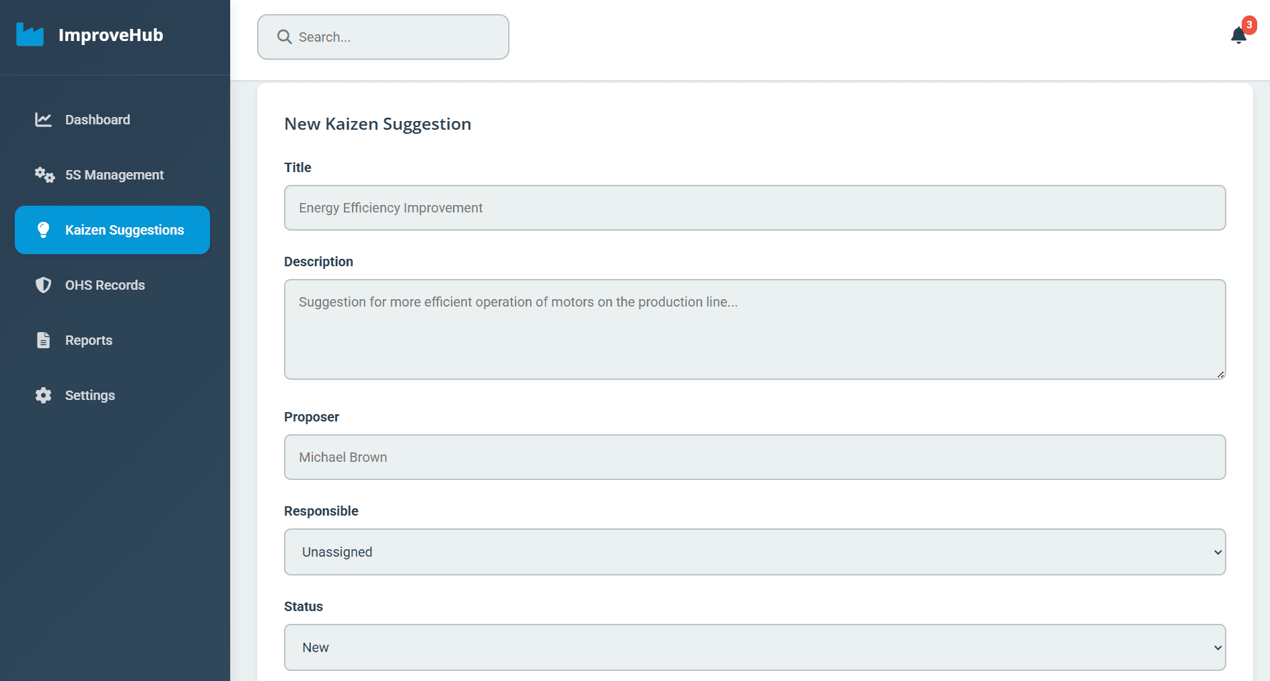The height and width of the screenshot is (681, 1270).
Task: Switch to the Dashboard section
Action: 97,119
